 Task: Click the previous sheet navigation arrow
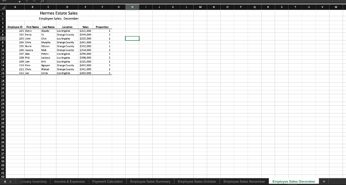(x=5, y=182)
